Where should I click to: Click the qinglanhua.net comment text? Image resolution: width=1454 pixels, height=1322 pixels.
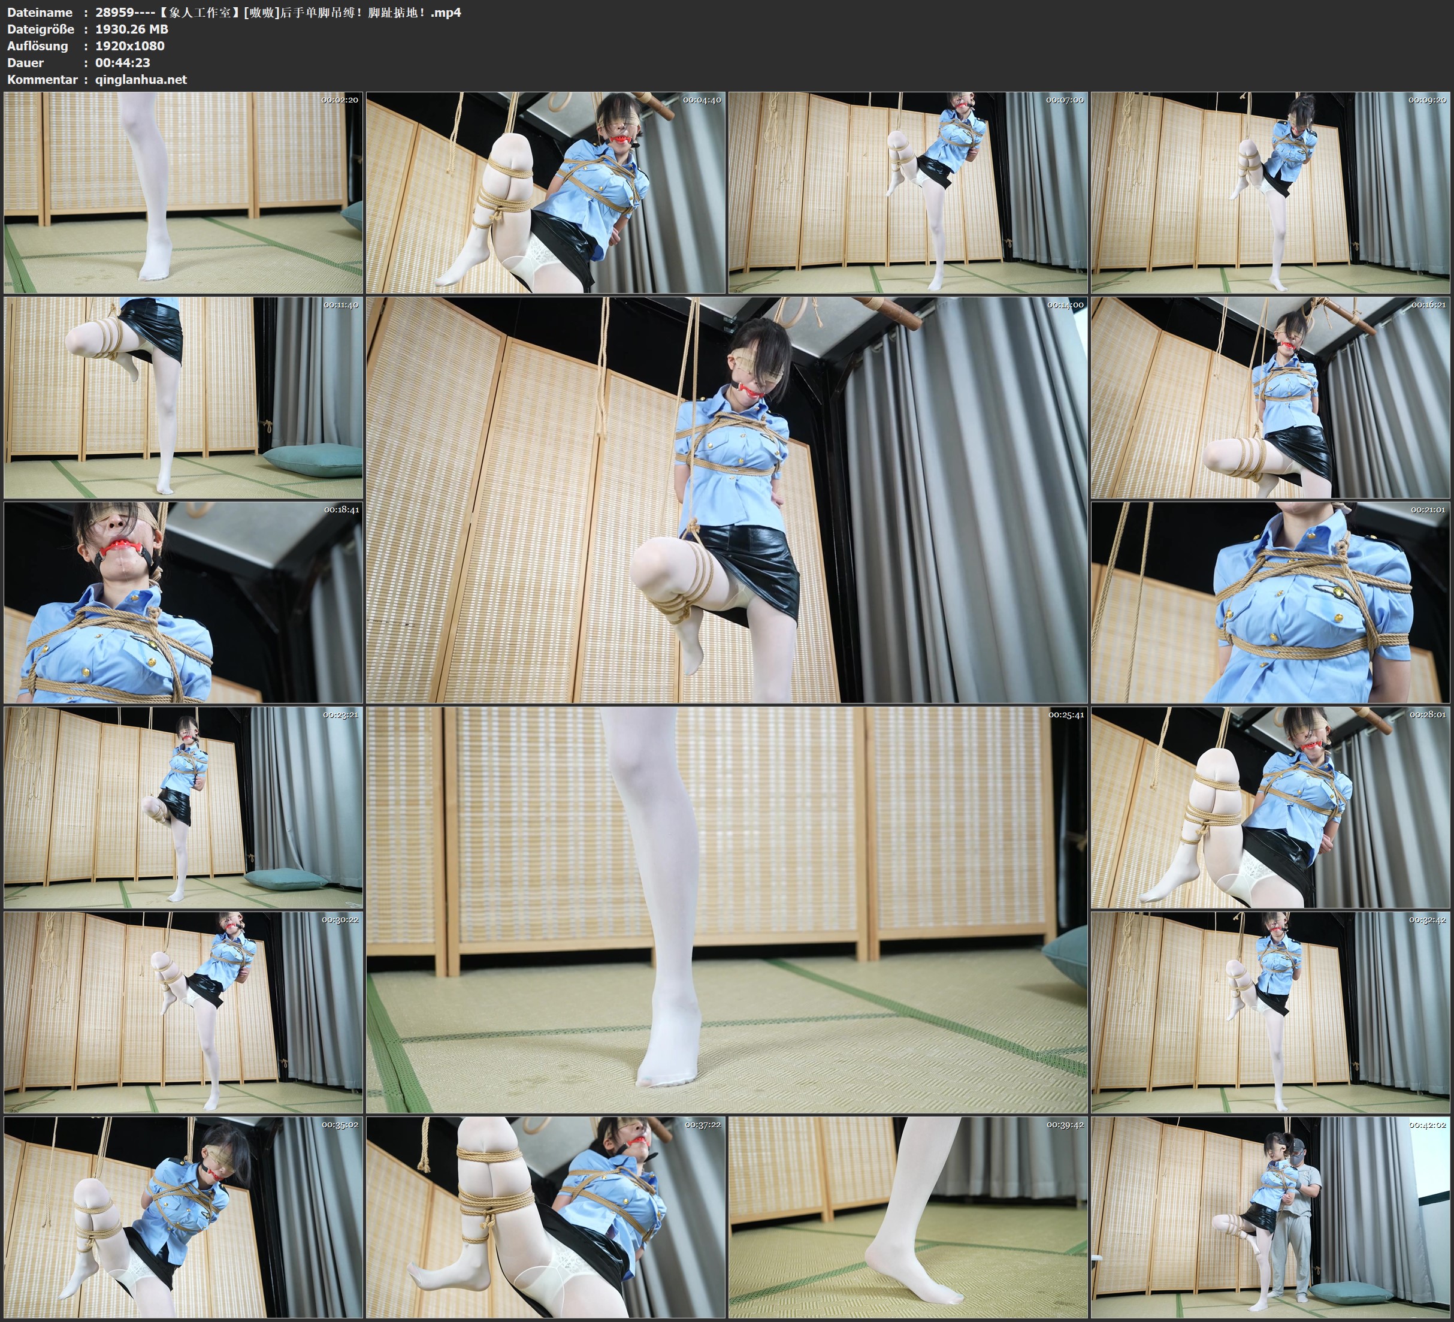[141, 79]
